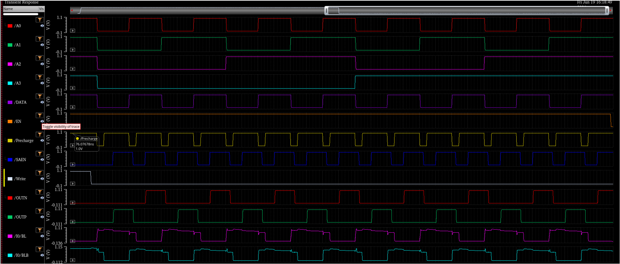Click the funnel icon for /A0 trace
620x264 pixels.
[40, 20]
